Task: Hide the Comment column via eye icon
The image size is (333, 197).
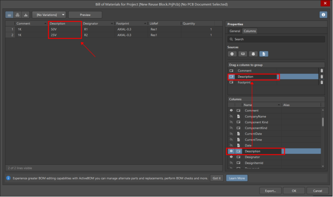Action: pos(231,110)
